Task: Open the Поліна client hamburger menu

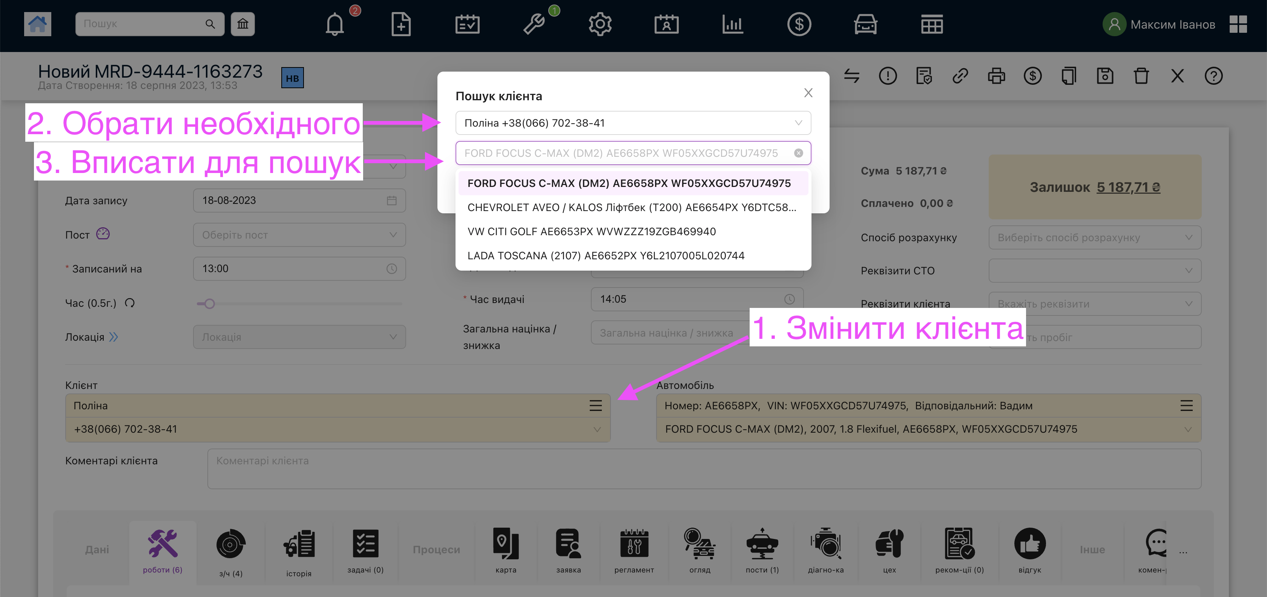Action: [596, 406]
